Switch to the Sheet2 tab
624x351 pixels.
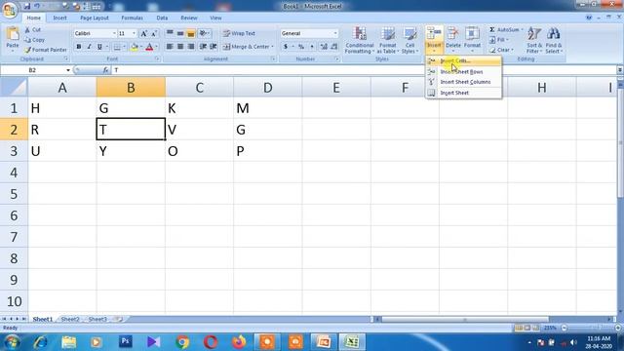click(70, 319)
